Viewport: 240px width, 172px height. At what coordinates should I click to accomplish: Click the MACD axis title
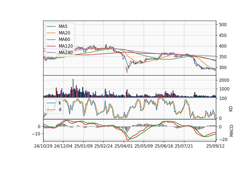point(231,131)
